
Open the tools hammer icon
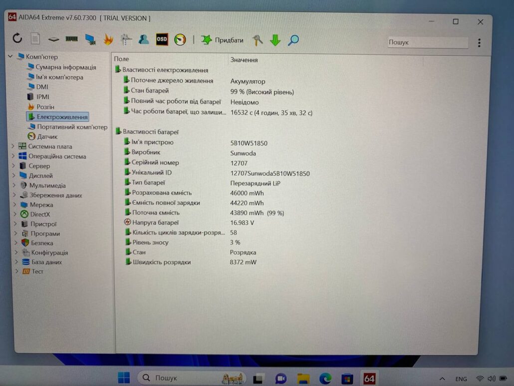pyautogui.click(x=257, y=40)
